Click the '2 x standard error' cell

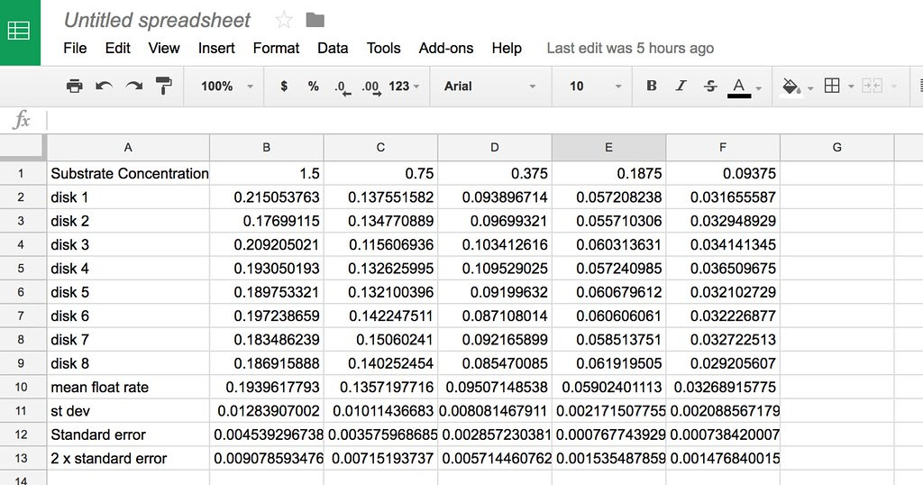pos(128,459)
